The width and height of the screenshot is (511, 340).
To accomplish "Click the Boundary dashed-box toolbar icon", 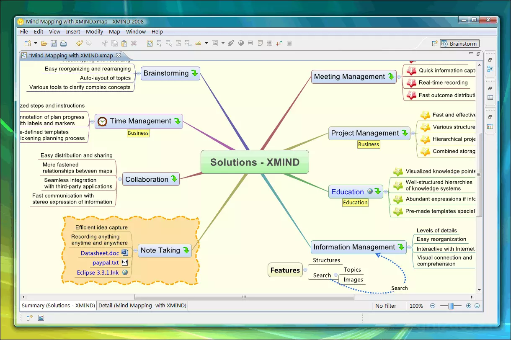I will click(x=269, y=43).
